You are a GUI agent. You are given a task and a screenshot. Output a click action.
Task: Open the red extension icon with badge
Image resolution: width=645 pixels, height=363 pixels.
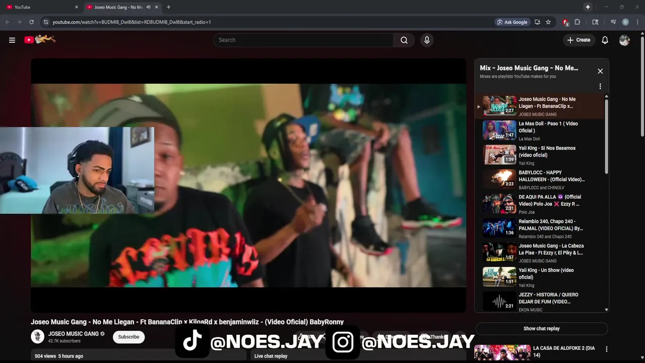coord(565,22)
